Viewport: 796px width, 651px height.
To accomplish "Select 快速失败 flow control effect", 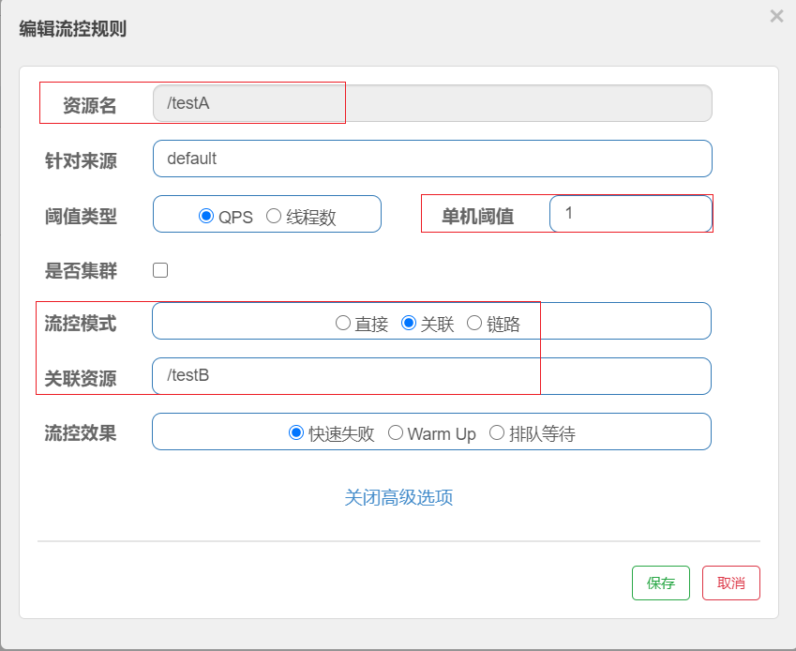I will coord(296,433).
